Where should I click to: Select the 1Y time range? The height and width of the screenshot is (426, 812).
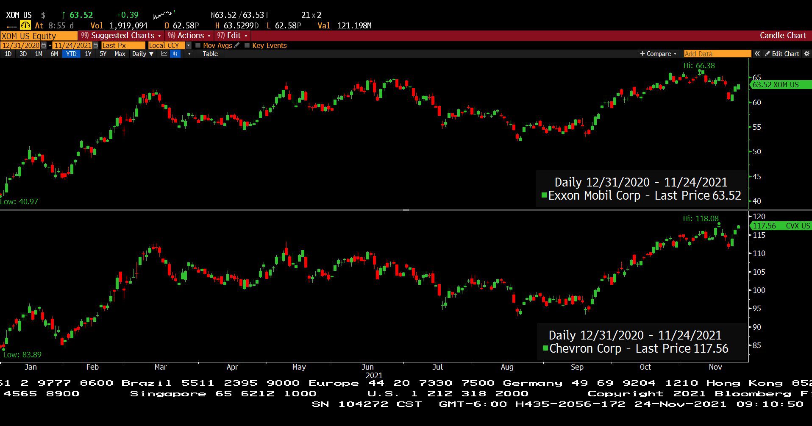tap(88, 54)
